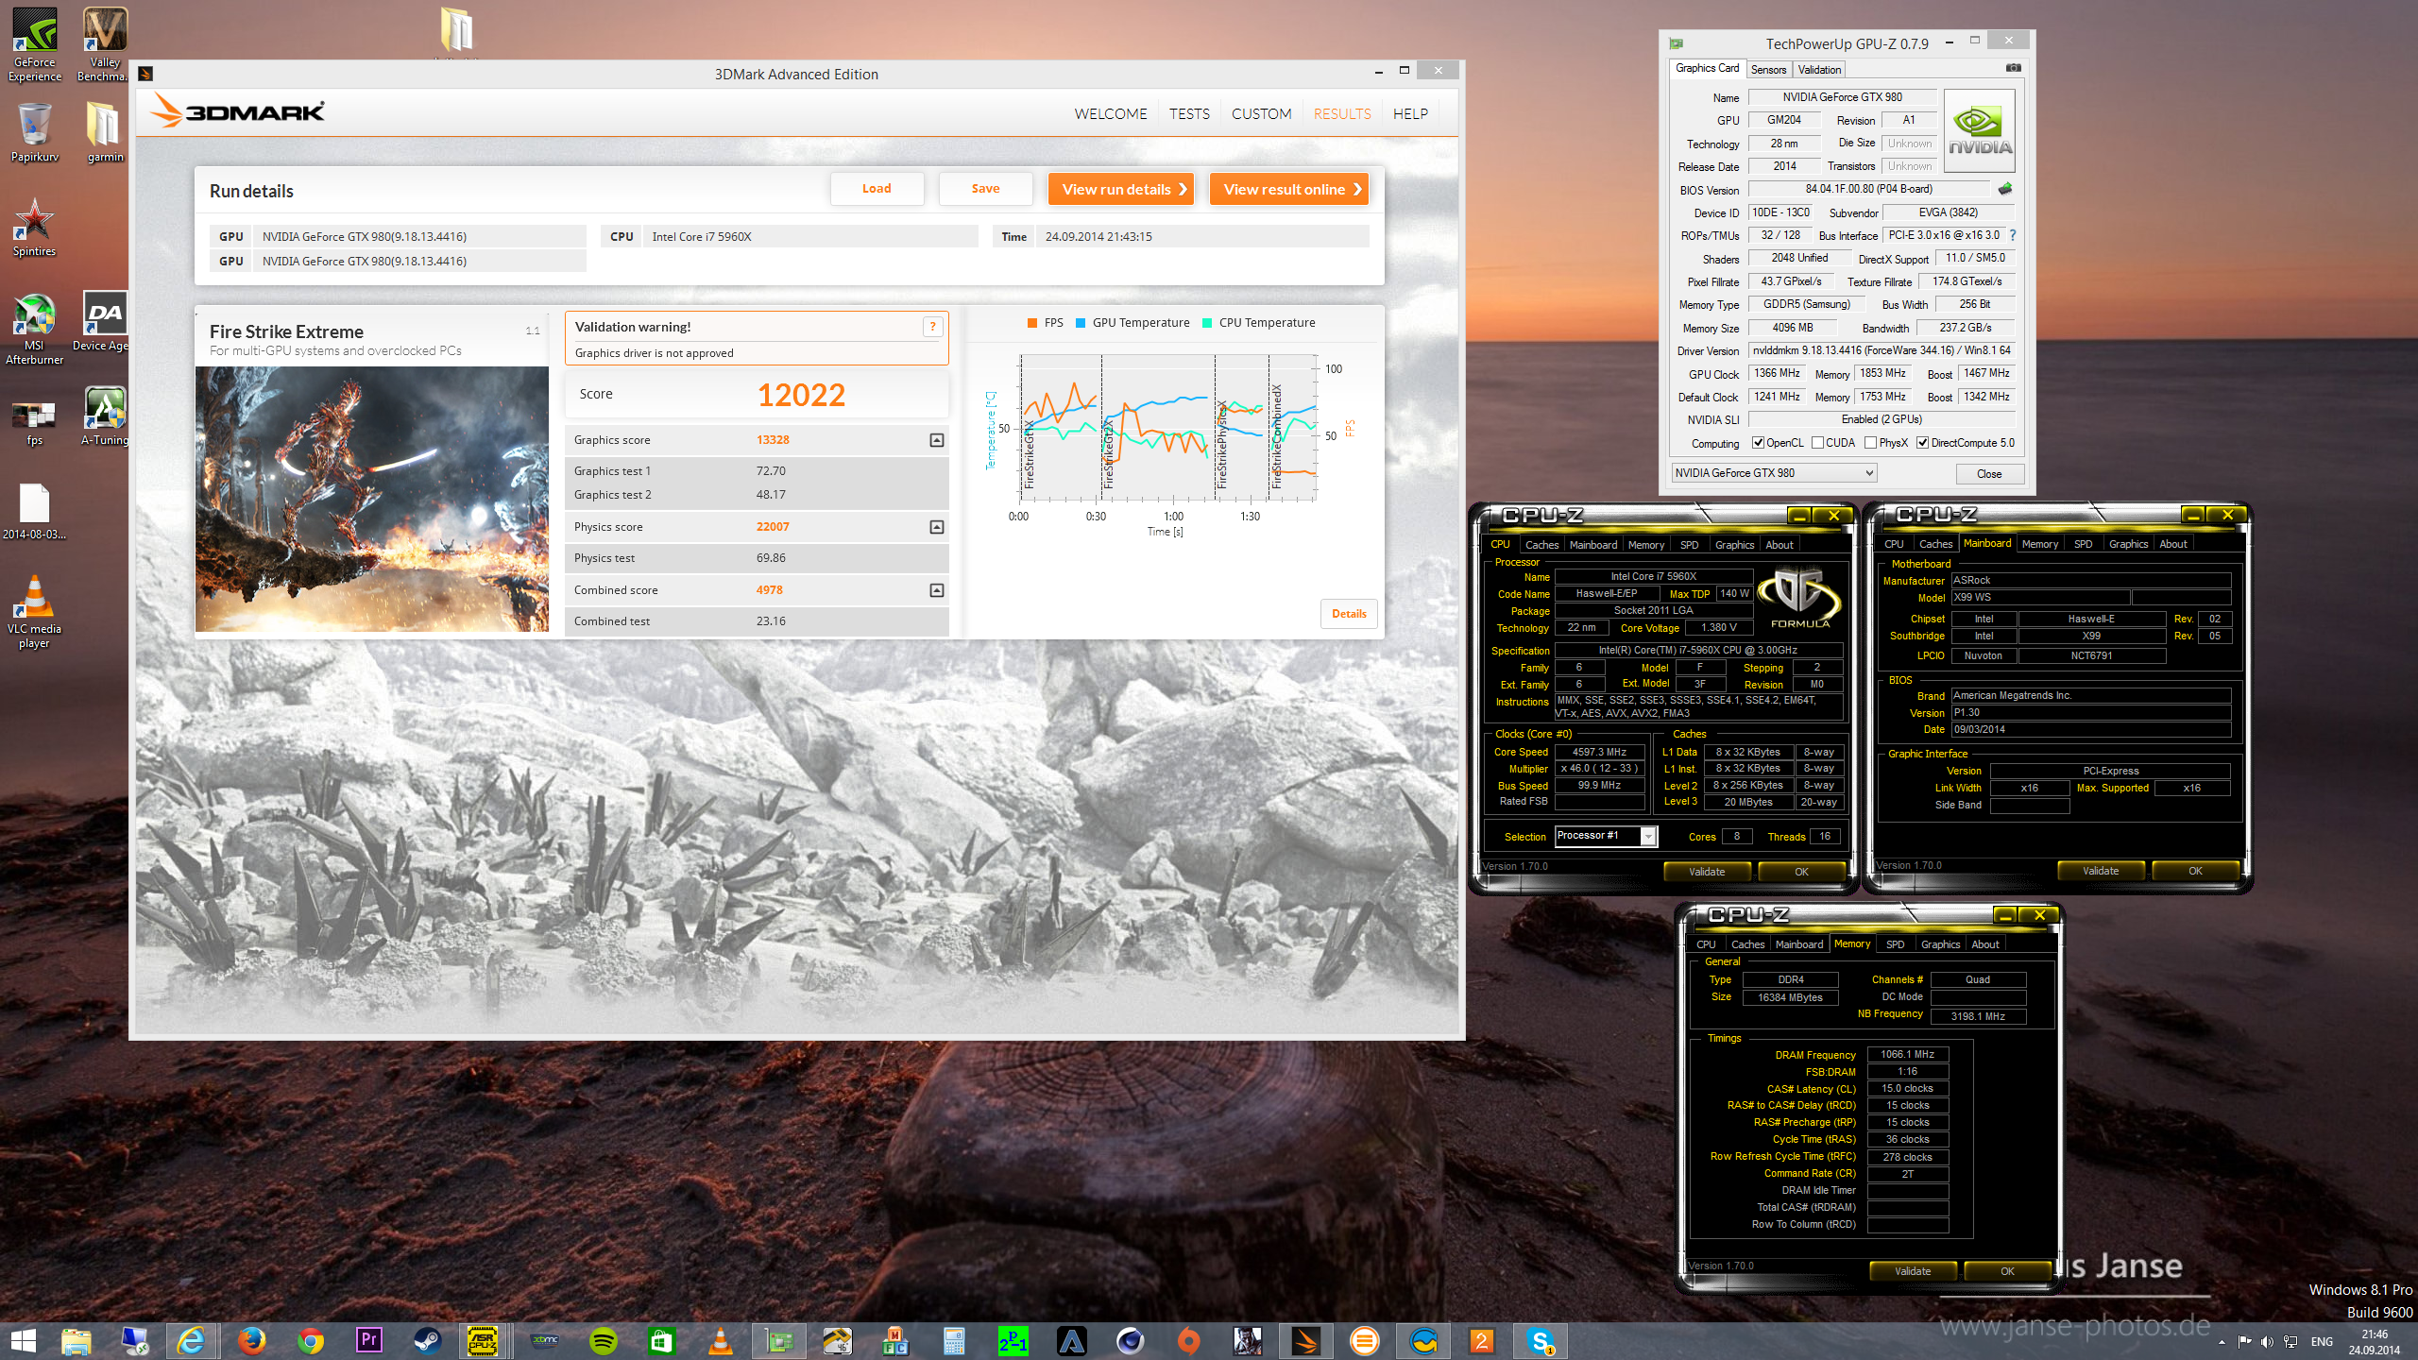Image resolution: width=2418 pixels, height=1360 pixels.
Task: Open the GeForce Experience desktop shortcut
Action: click(x=35, y=43)
